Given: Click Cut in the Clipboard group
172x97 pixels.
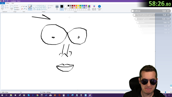Looking at the screenshot, I should click(6, 6).
